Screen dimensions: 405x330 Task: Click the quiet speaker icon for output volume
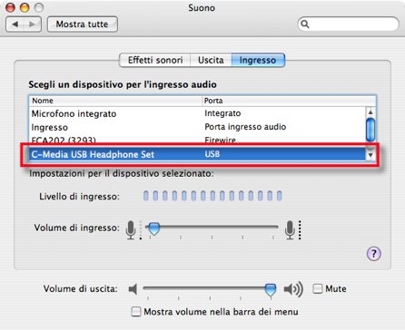pyautogui.click(x=133, y=289)
